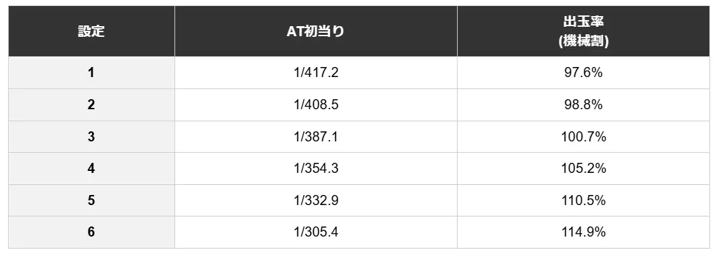Click the 1/332.9 probability cell
This screenshot has height=258, width=716.
pos(316,200)
